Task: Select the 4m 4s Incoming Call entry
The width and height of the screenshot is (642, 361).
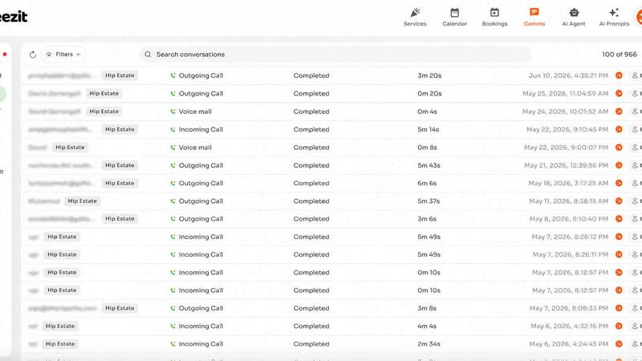Action: 331,326
